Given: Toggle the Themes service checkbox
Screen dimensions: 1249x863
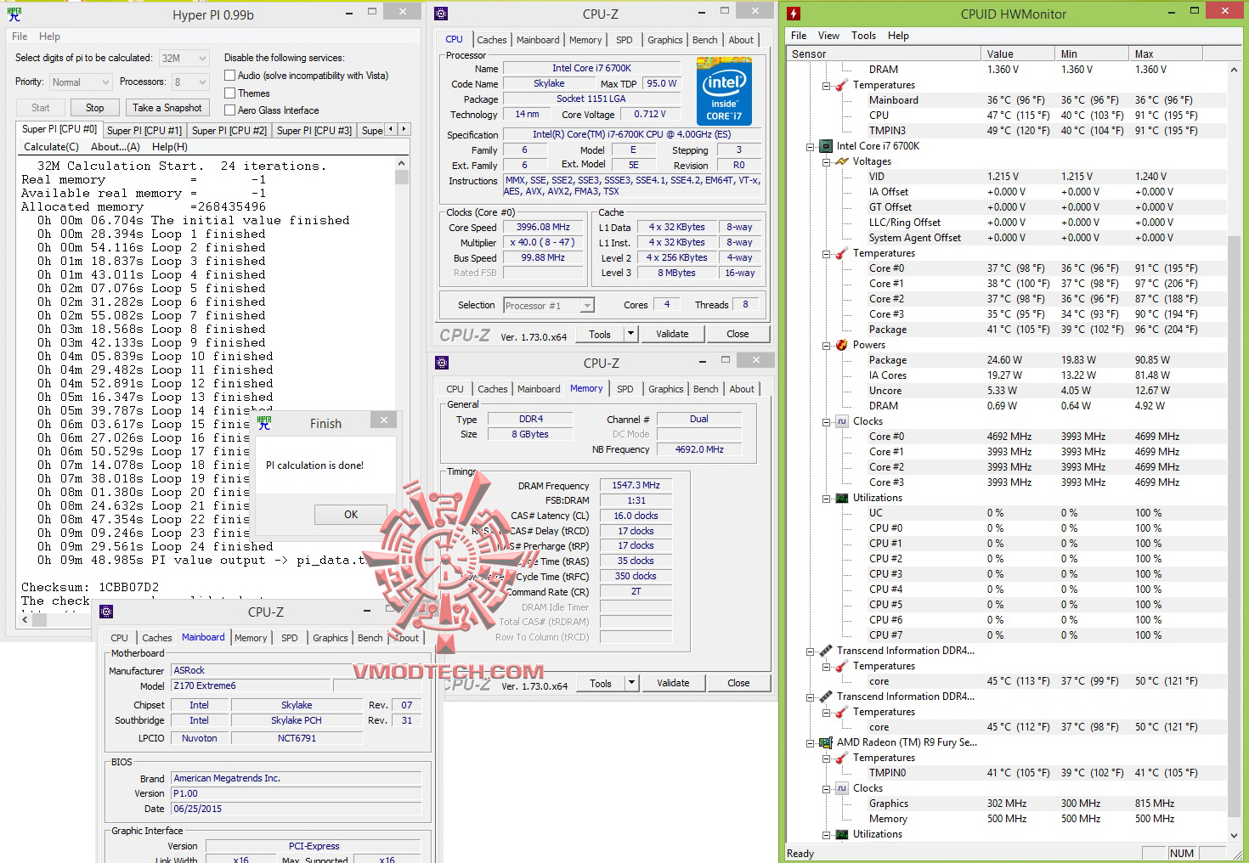Looking at the screenshot, I should (229, 93).
